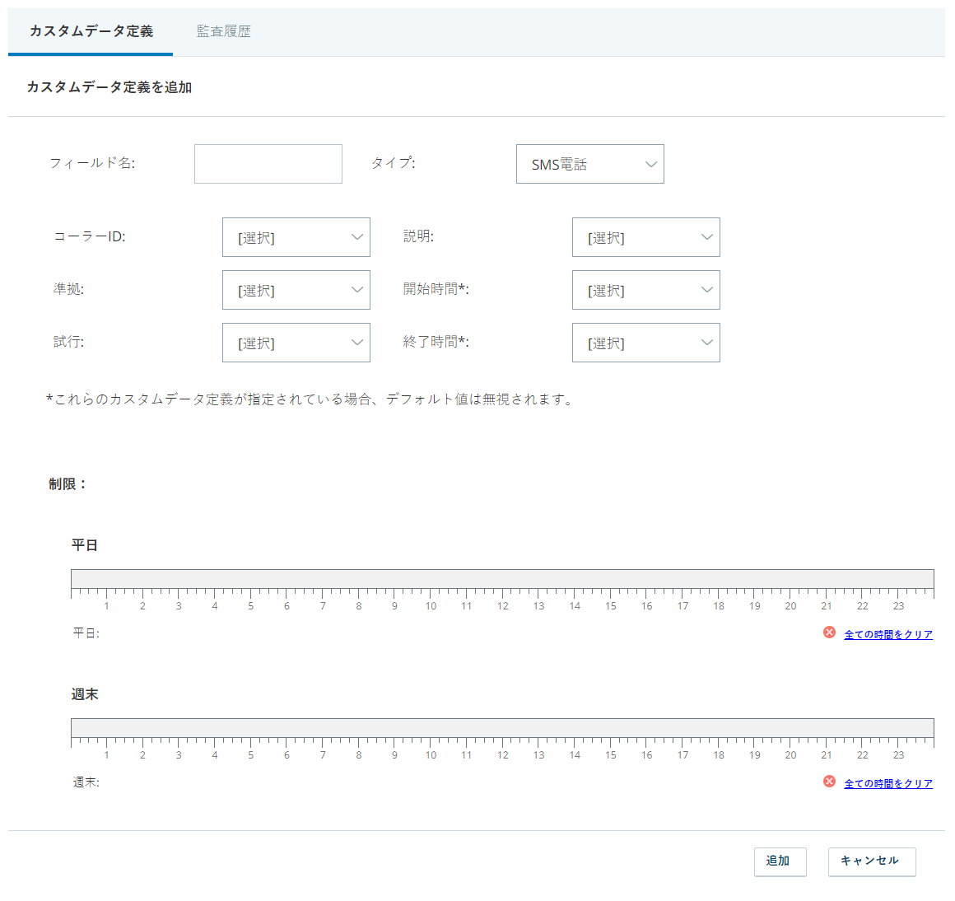Expand the 終了時間 dropdown
Screen dimensions: 955x901
[x=645, y=343]
